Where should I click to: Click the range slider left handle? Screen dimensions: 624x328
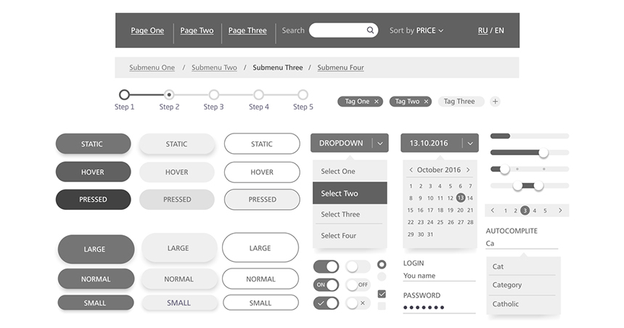coord(517,186)
